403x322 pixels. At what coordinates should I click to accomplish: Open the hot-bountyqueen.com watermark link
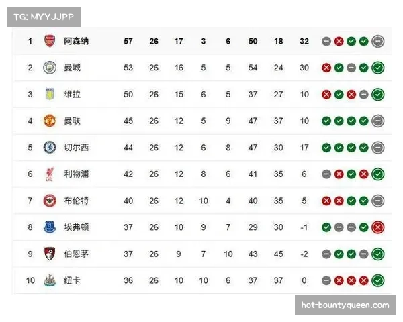pyautogui.click(x=344, y=305)
